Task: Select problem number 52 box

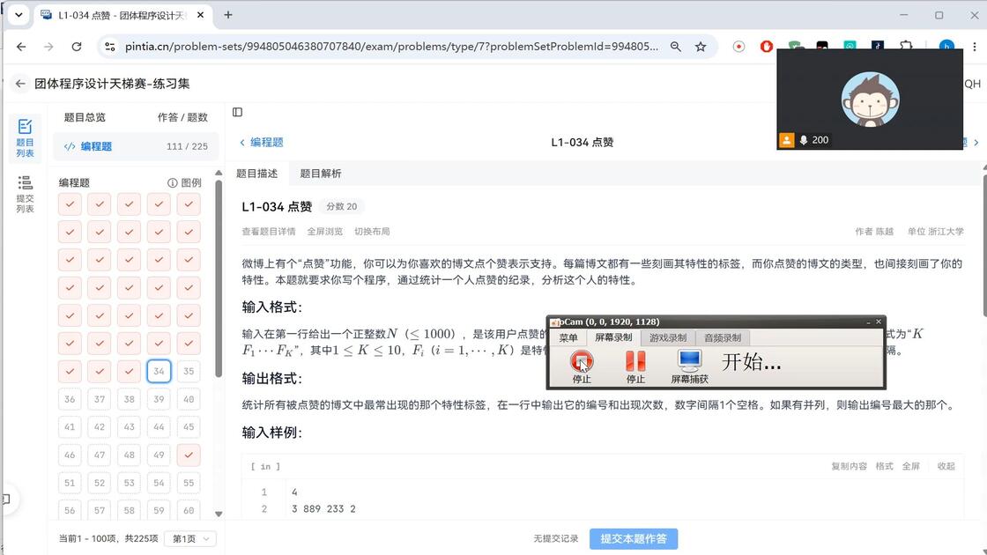Action: click(x=100, y=483)
